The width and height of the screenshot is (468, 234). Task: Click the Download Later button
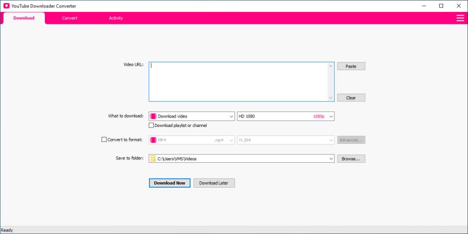click(x=214, y=183)
